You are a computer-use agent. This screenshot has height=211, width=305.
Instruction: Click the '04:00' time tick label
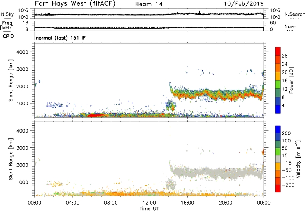pyautogui.click(x=73, y=203)
